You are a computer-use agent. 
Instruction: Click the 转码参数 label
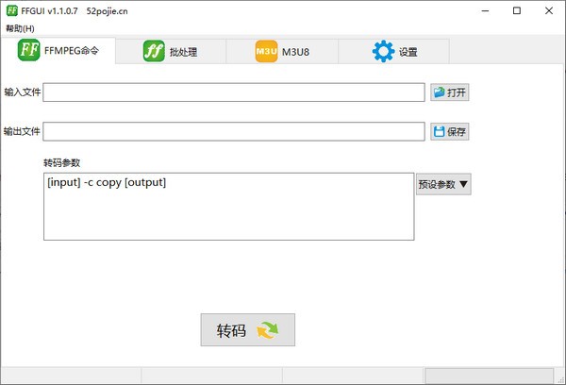(61, 163)
